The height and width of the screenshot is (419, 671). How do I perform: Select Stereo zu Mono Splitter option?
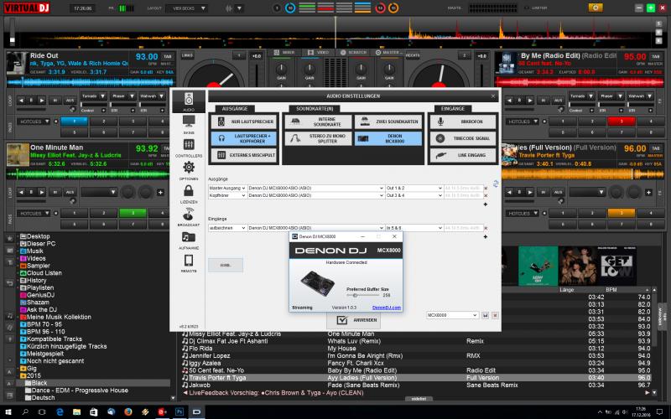pos(318,138)
